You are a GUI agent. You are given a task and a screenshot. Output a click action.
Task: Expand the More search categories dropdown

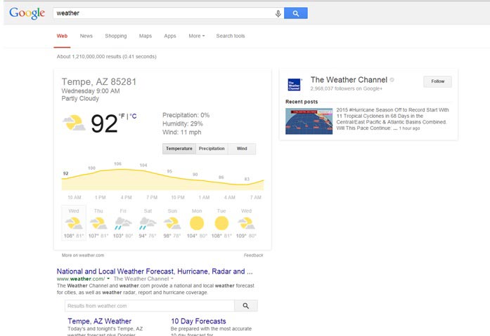(197, 36)
